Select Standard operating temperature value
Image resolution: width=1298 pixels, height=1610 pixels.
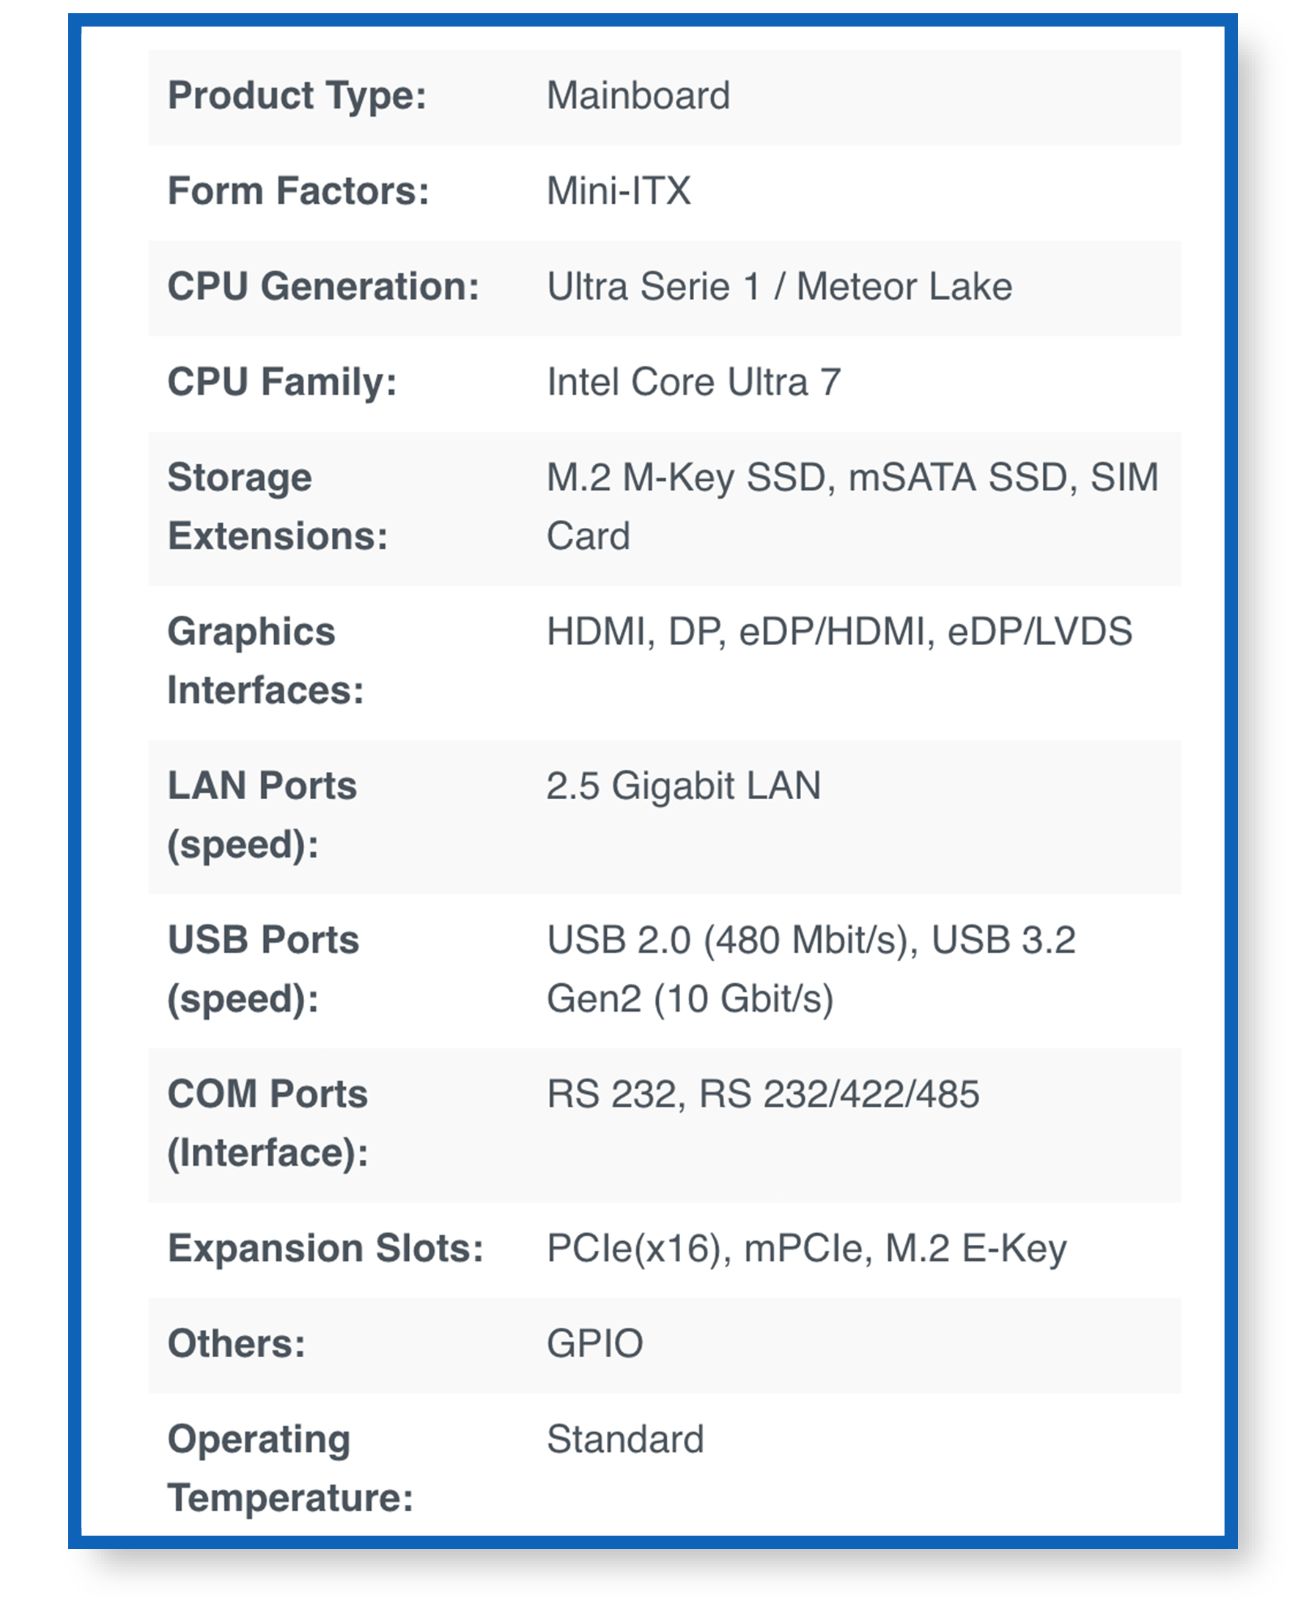pos(625,1439)
